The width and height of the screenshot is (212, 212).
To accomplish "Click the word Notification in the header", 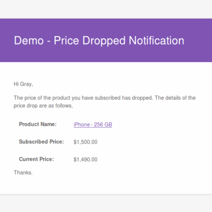I will [x=156, y=40].
